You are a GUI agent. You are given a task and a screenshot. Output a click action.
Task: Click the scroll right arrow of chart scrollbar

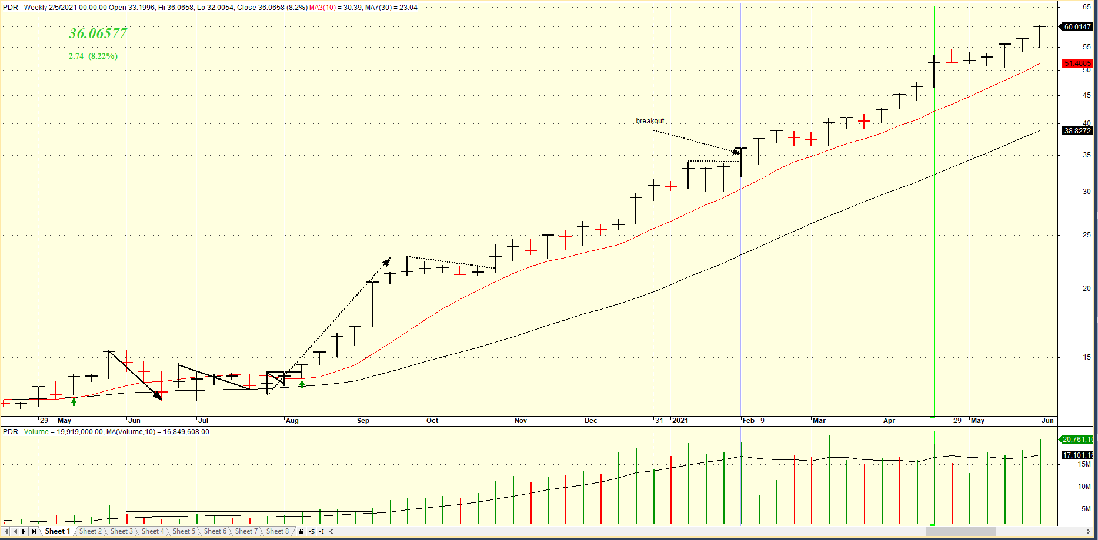click(1088, 531)
